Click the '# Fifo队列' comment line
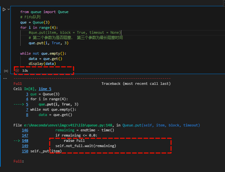This screenshot has height=172, width=225. coord(30,17)
